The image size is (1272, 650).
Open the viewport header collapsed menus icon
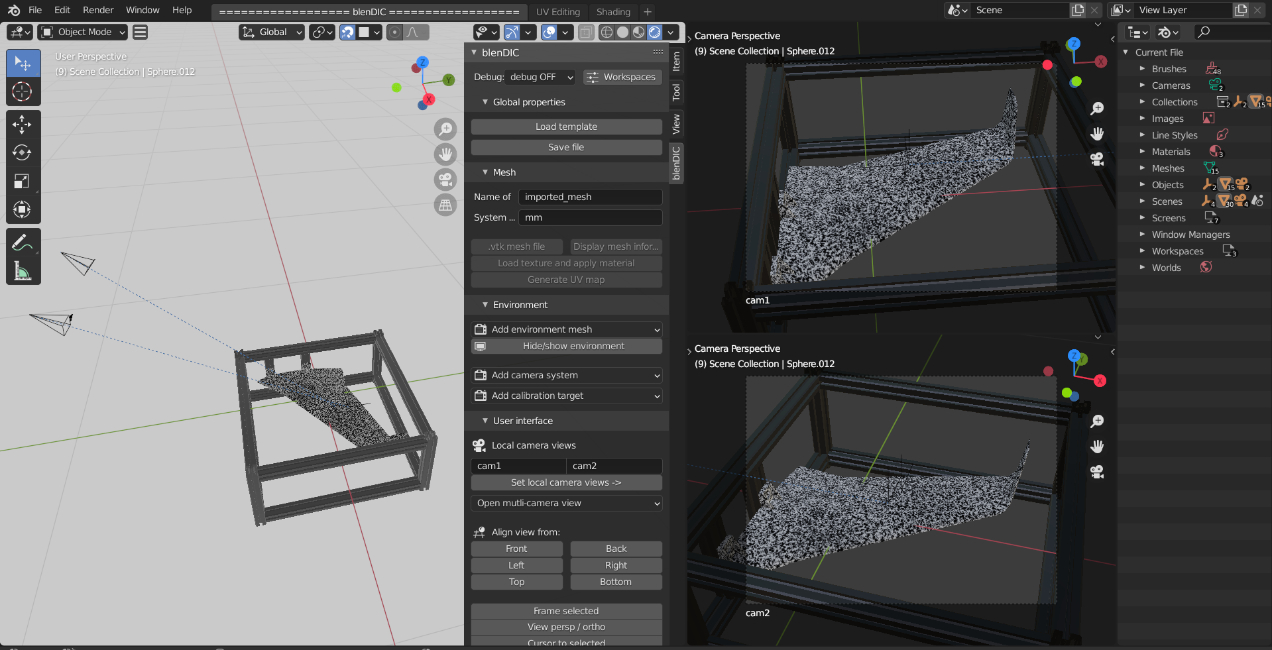140,32
